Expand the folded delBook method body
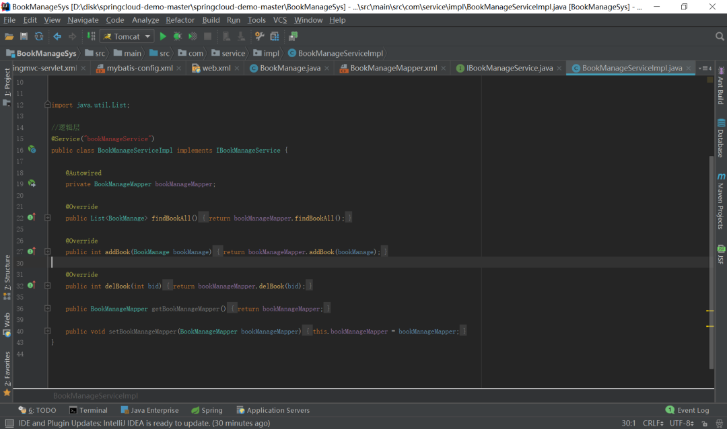Image resolution: width=727 pixels, height=429 pixels. coord(47,286)
